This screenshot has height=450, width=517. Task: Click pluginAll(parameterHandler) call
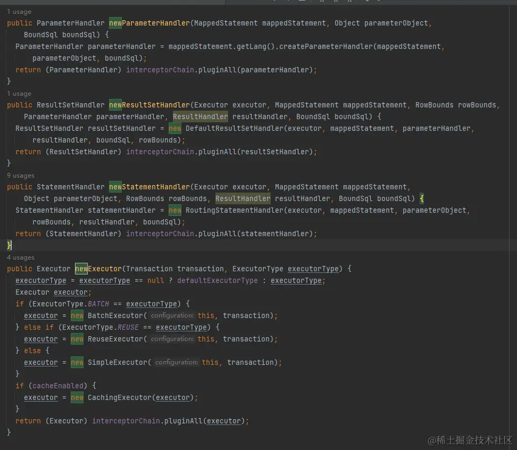pos(255,70)
